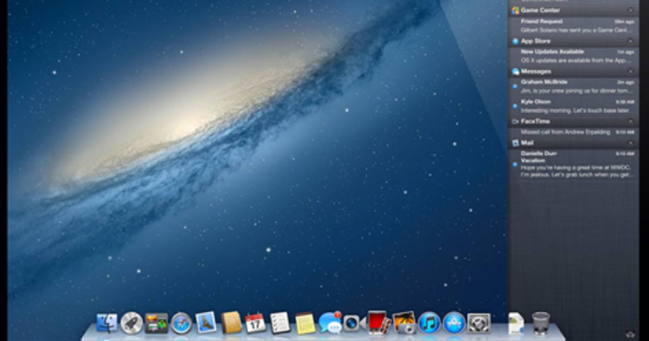
Task: Open Calendar icon showing 17
Action: coord(255,323)
